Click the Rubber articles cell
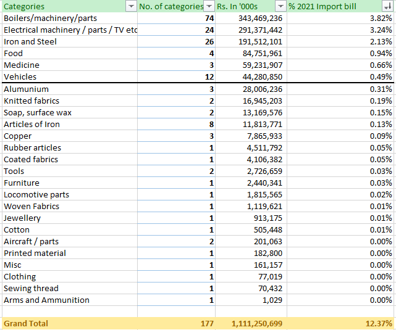 tap(70, 148)
